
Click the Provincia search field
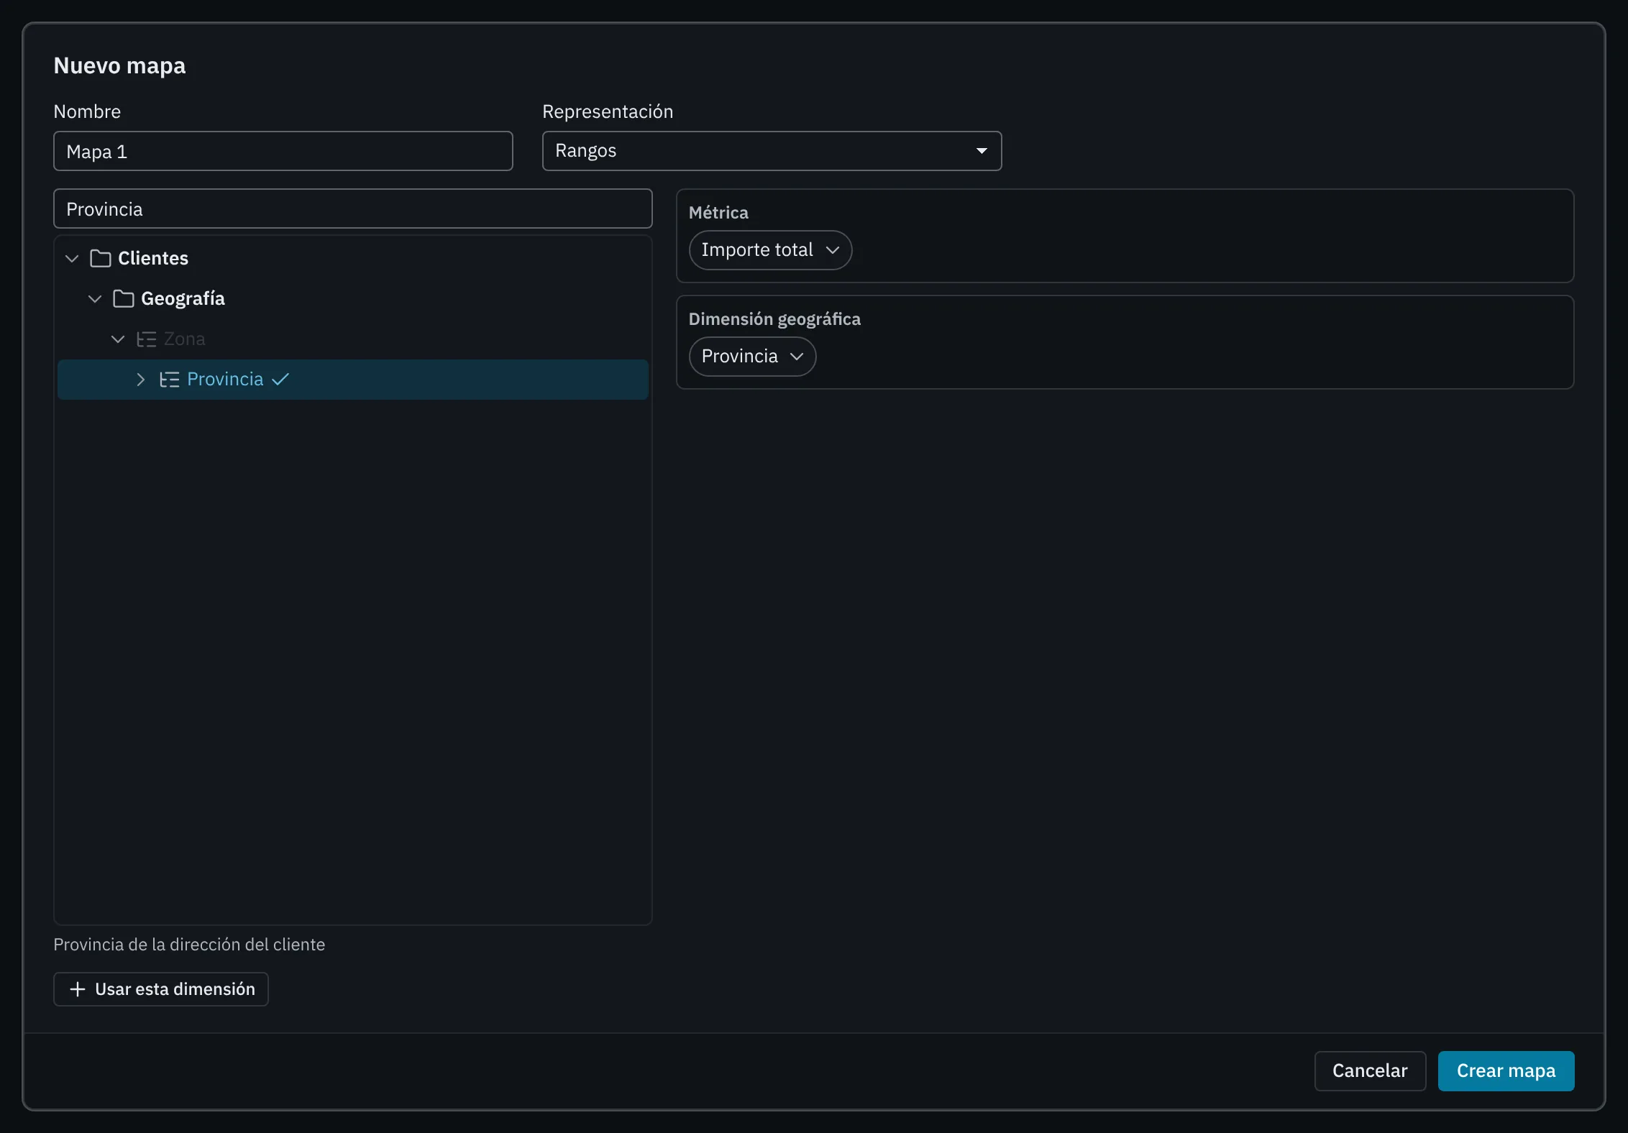353,209
